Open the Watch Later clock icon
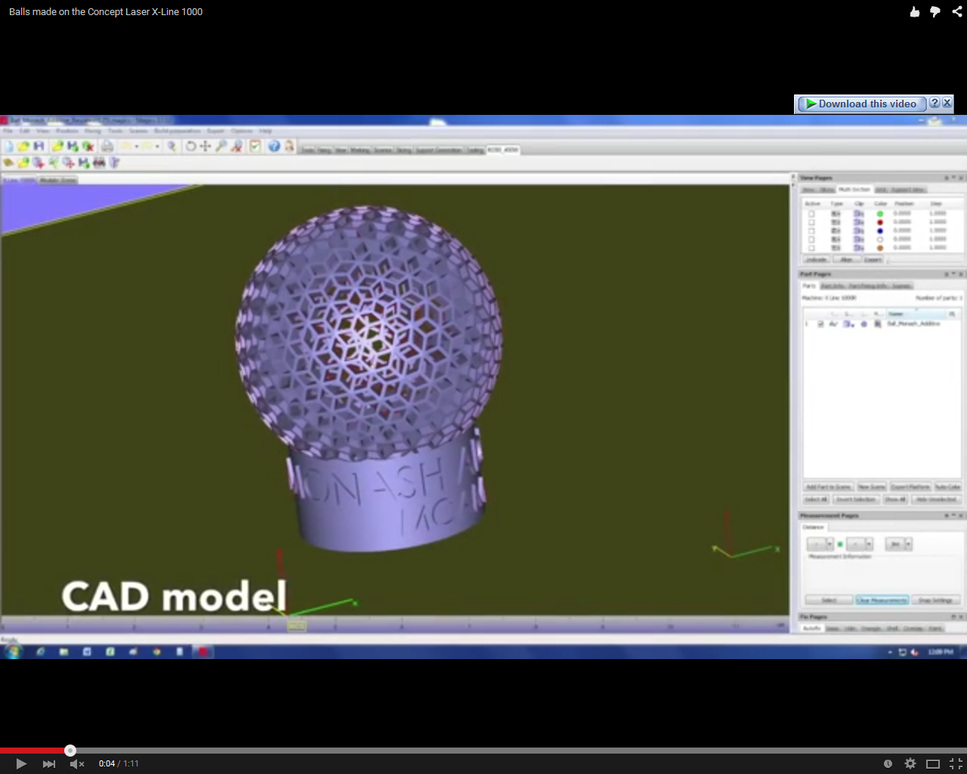 [x=888, y=763]
